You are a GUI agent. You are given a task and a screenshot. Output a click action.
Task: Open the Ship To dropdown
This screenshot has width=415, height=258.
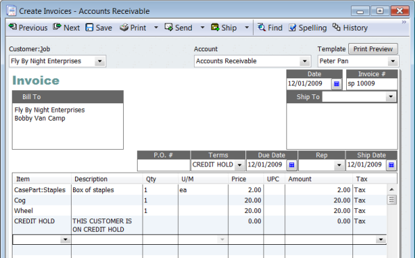click(x=391, y=96)
